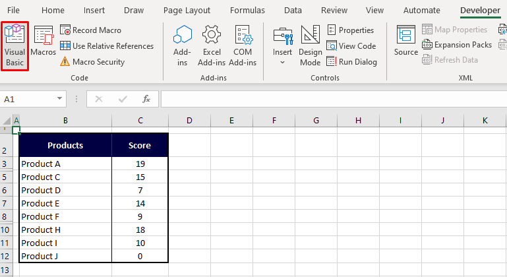Switch to the Data tab
This screenshot has width=507, height=277.
293,11
